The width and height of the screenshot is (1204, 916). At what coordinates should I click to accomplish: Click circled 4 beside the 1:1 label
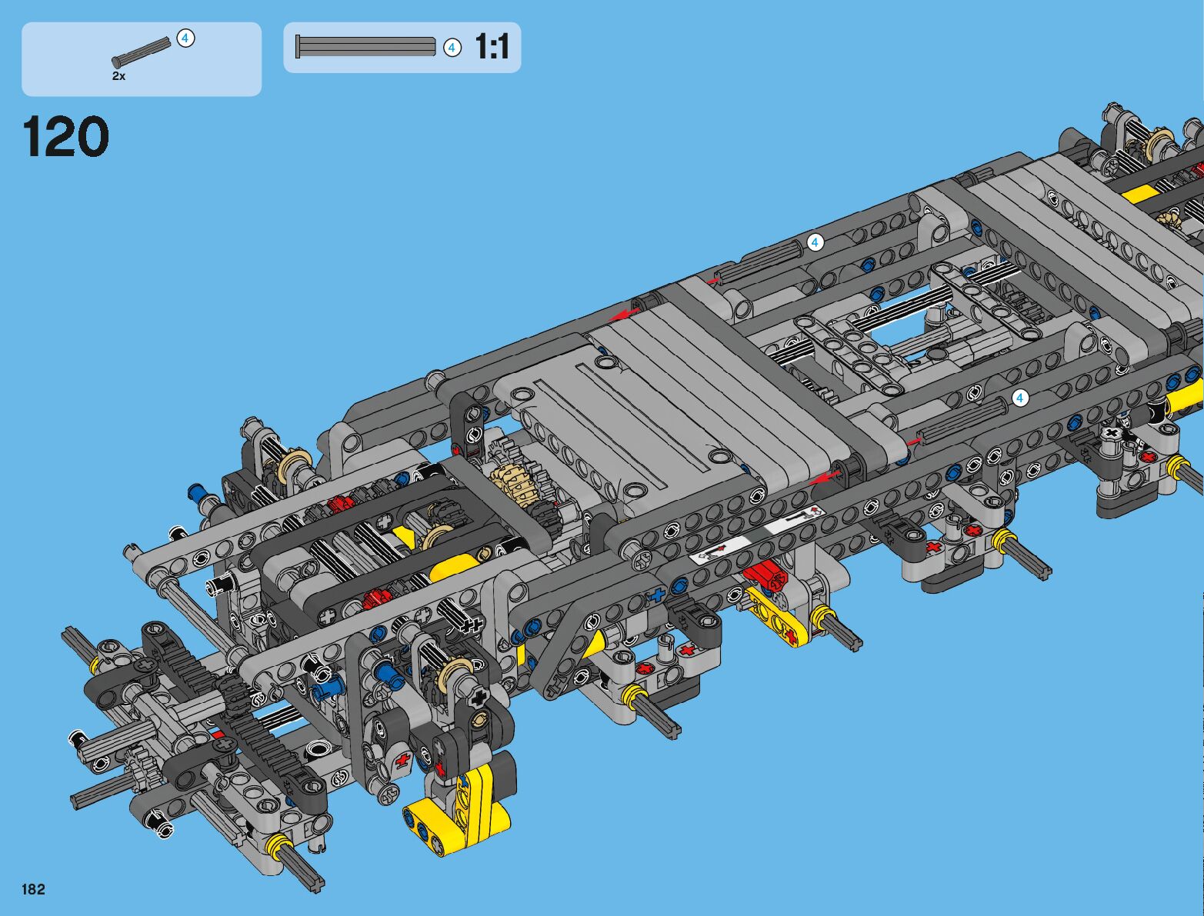[452, 48]
